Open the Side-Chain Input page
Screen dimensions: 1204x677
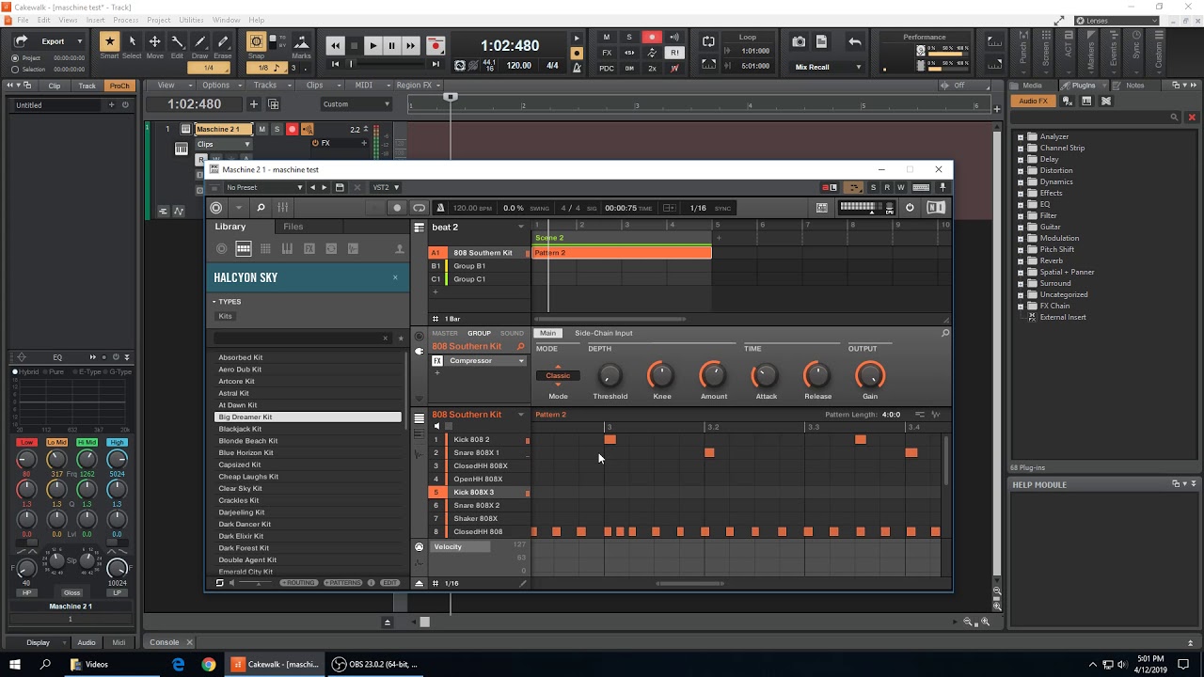click(604, 333)
